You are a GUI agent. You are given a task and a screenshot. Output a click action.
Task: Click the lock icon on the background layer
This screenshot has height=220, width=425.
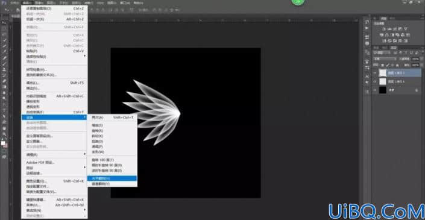[417, 90]
